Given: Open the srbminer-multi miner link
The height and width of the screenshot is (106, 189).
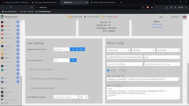Looking at the screenshot, I should click(157, 27).
